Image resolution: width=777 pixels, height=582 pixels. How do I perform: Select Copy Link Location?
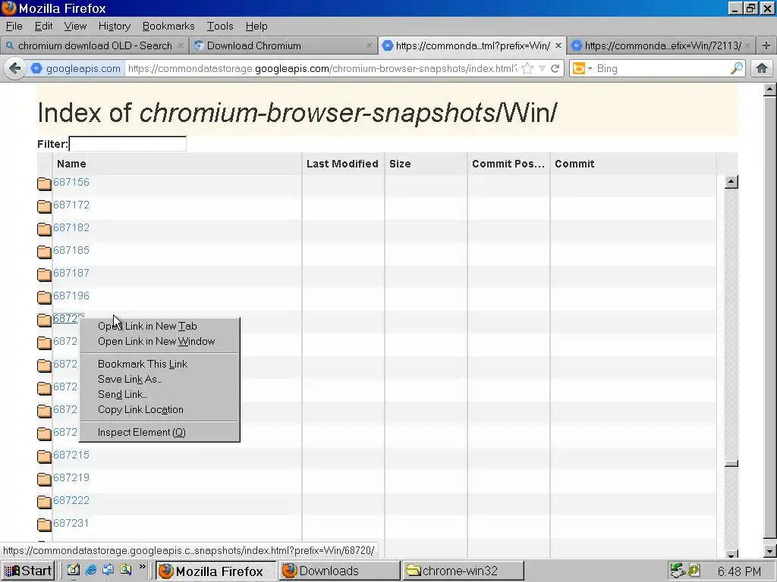point(159,410)
